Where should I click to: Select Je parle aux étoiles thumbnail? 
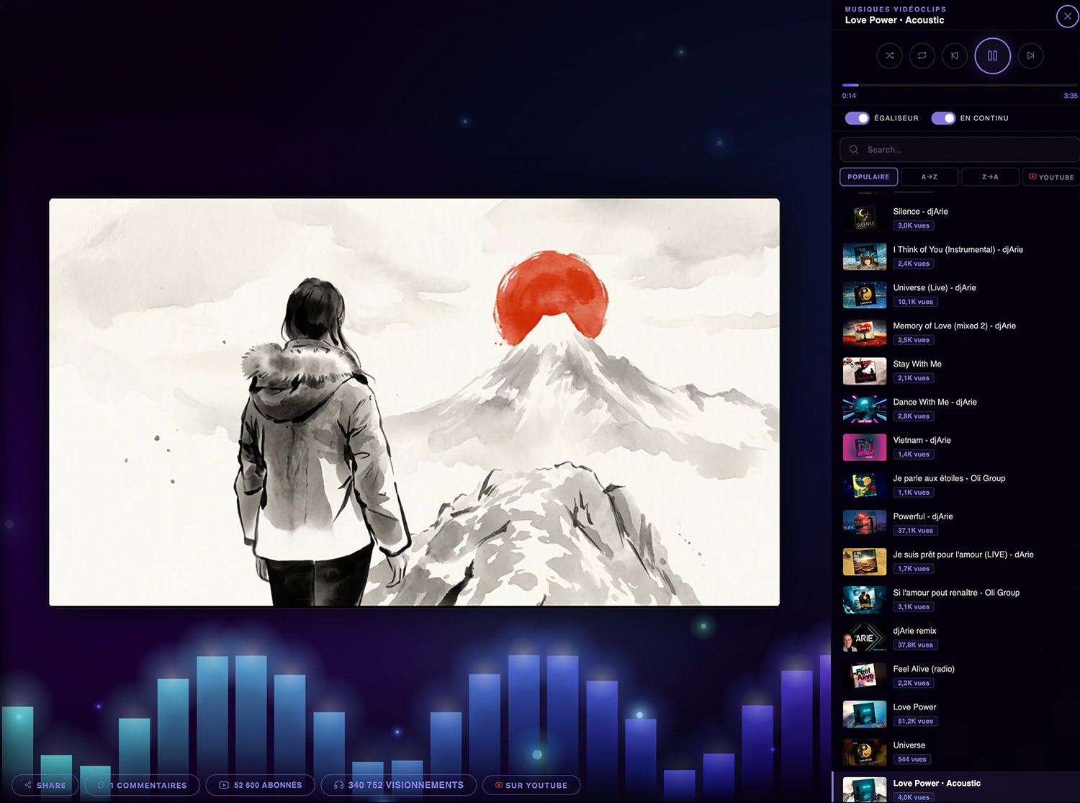pos(865,485)
